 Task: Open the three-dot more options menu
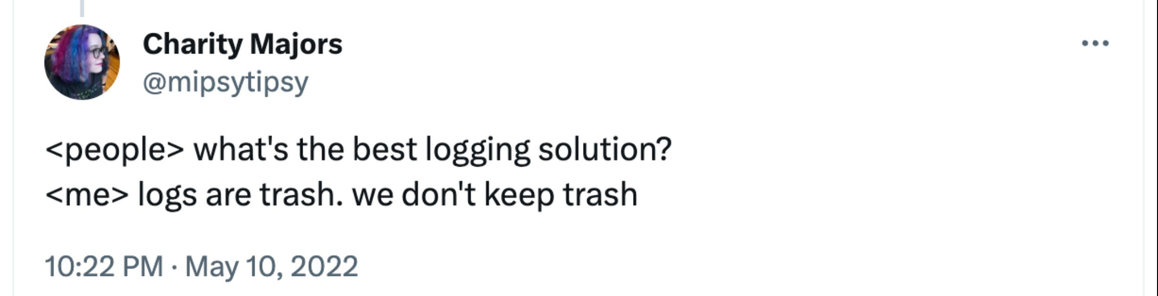click(1094, 43)
